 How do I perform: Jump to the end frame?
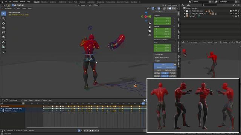(98, 130)
